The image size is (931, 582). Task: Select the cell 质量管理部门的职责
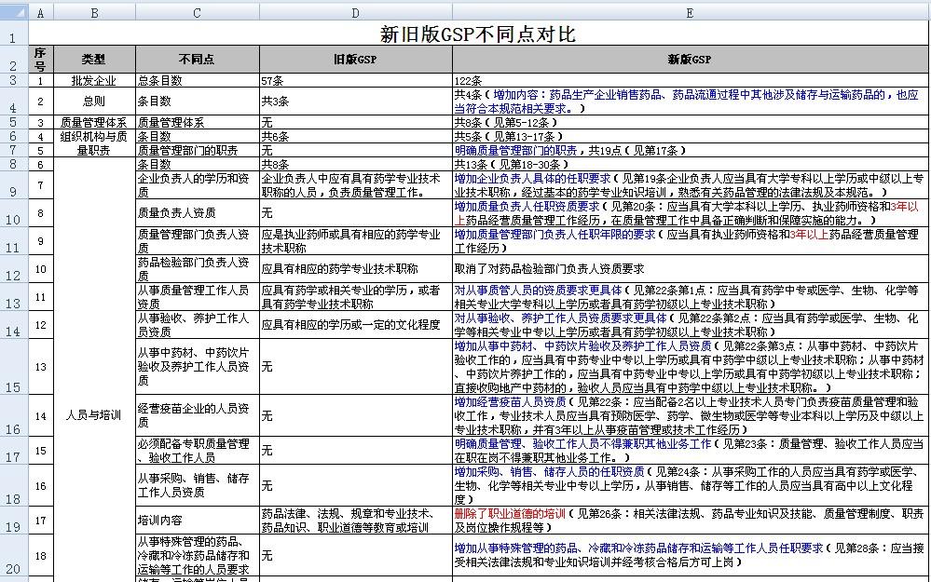click(198, 150)
